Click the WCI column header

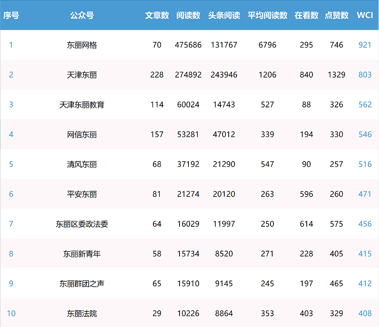[365, 15]
